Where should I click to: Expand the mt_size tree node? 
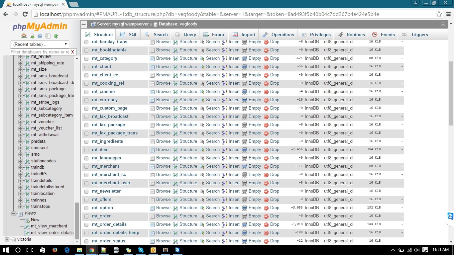[x=21, y=70]
